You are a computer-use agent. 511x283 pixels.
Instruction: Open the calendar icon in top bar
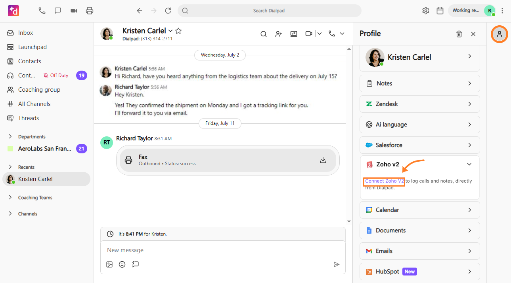(x=440, y=11)
